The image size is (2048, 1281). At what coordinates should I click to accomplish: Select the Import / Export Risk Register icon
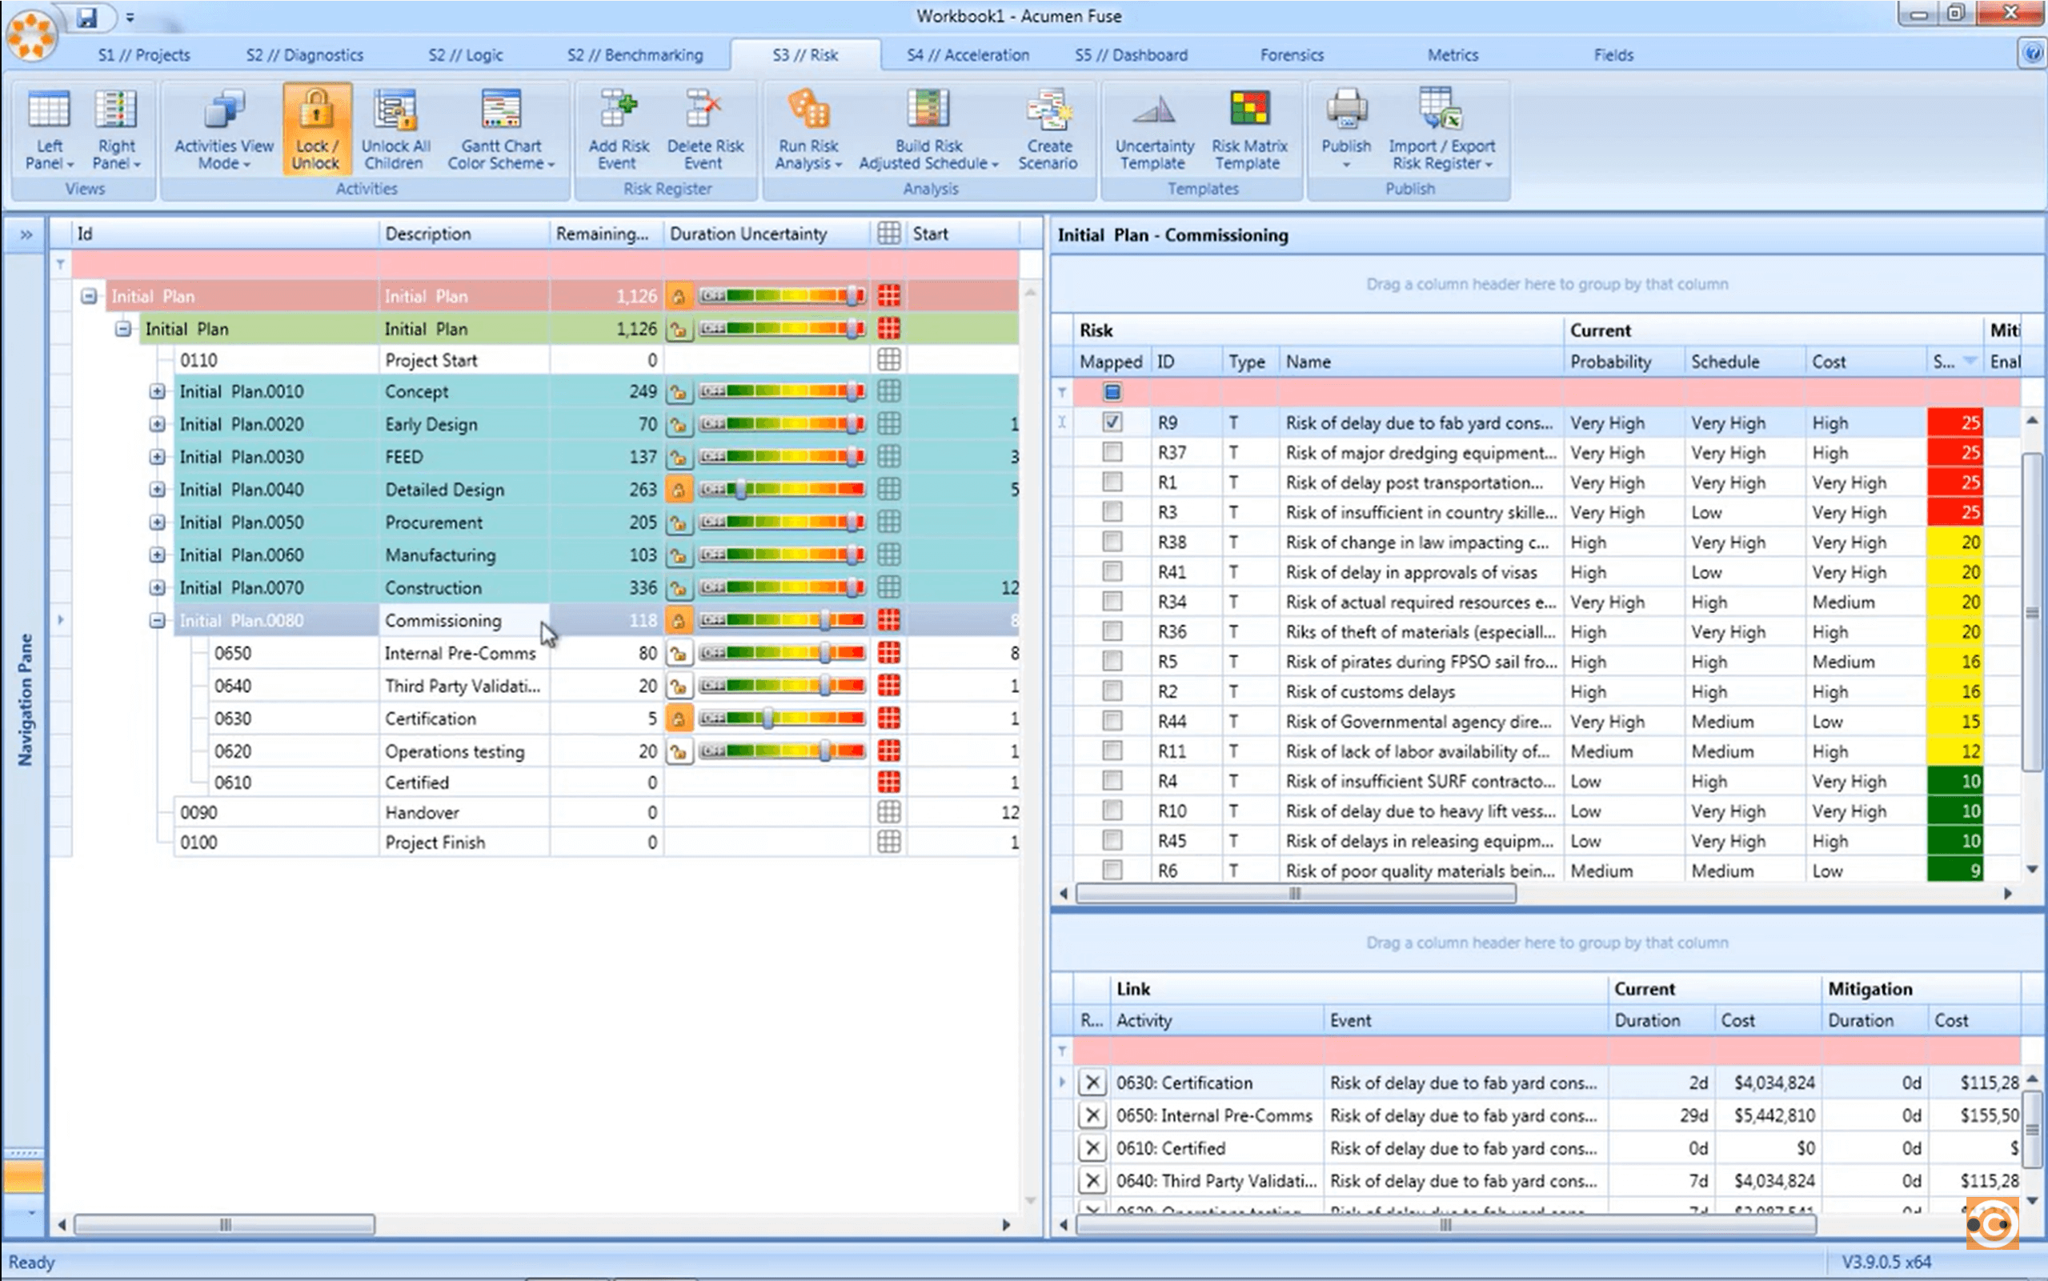[x=1441, y=128]
